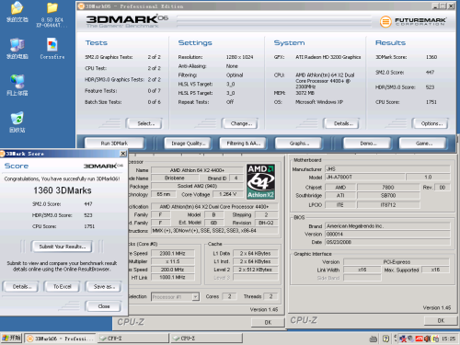Open Filtering & AA... tool
The height and width of the screenshot is (345, 460).
243,144
